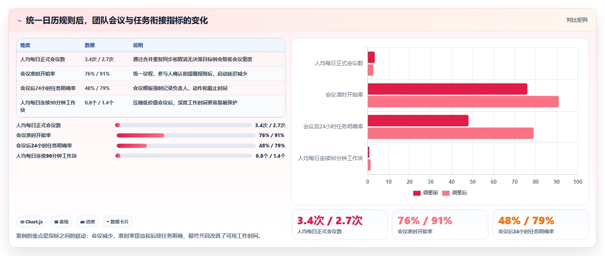The width and height of the screenshot is (605, 256).
Task: Toggle the 调整前 legend item
Action: tap(425, 193)
